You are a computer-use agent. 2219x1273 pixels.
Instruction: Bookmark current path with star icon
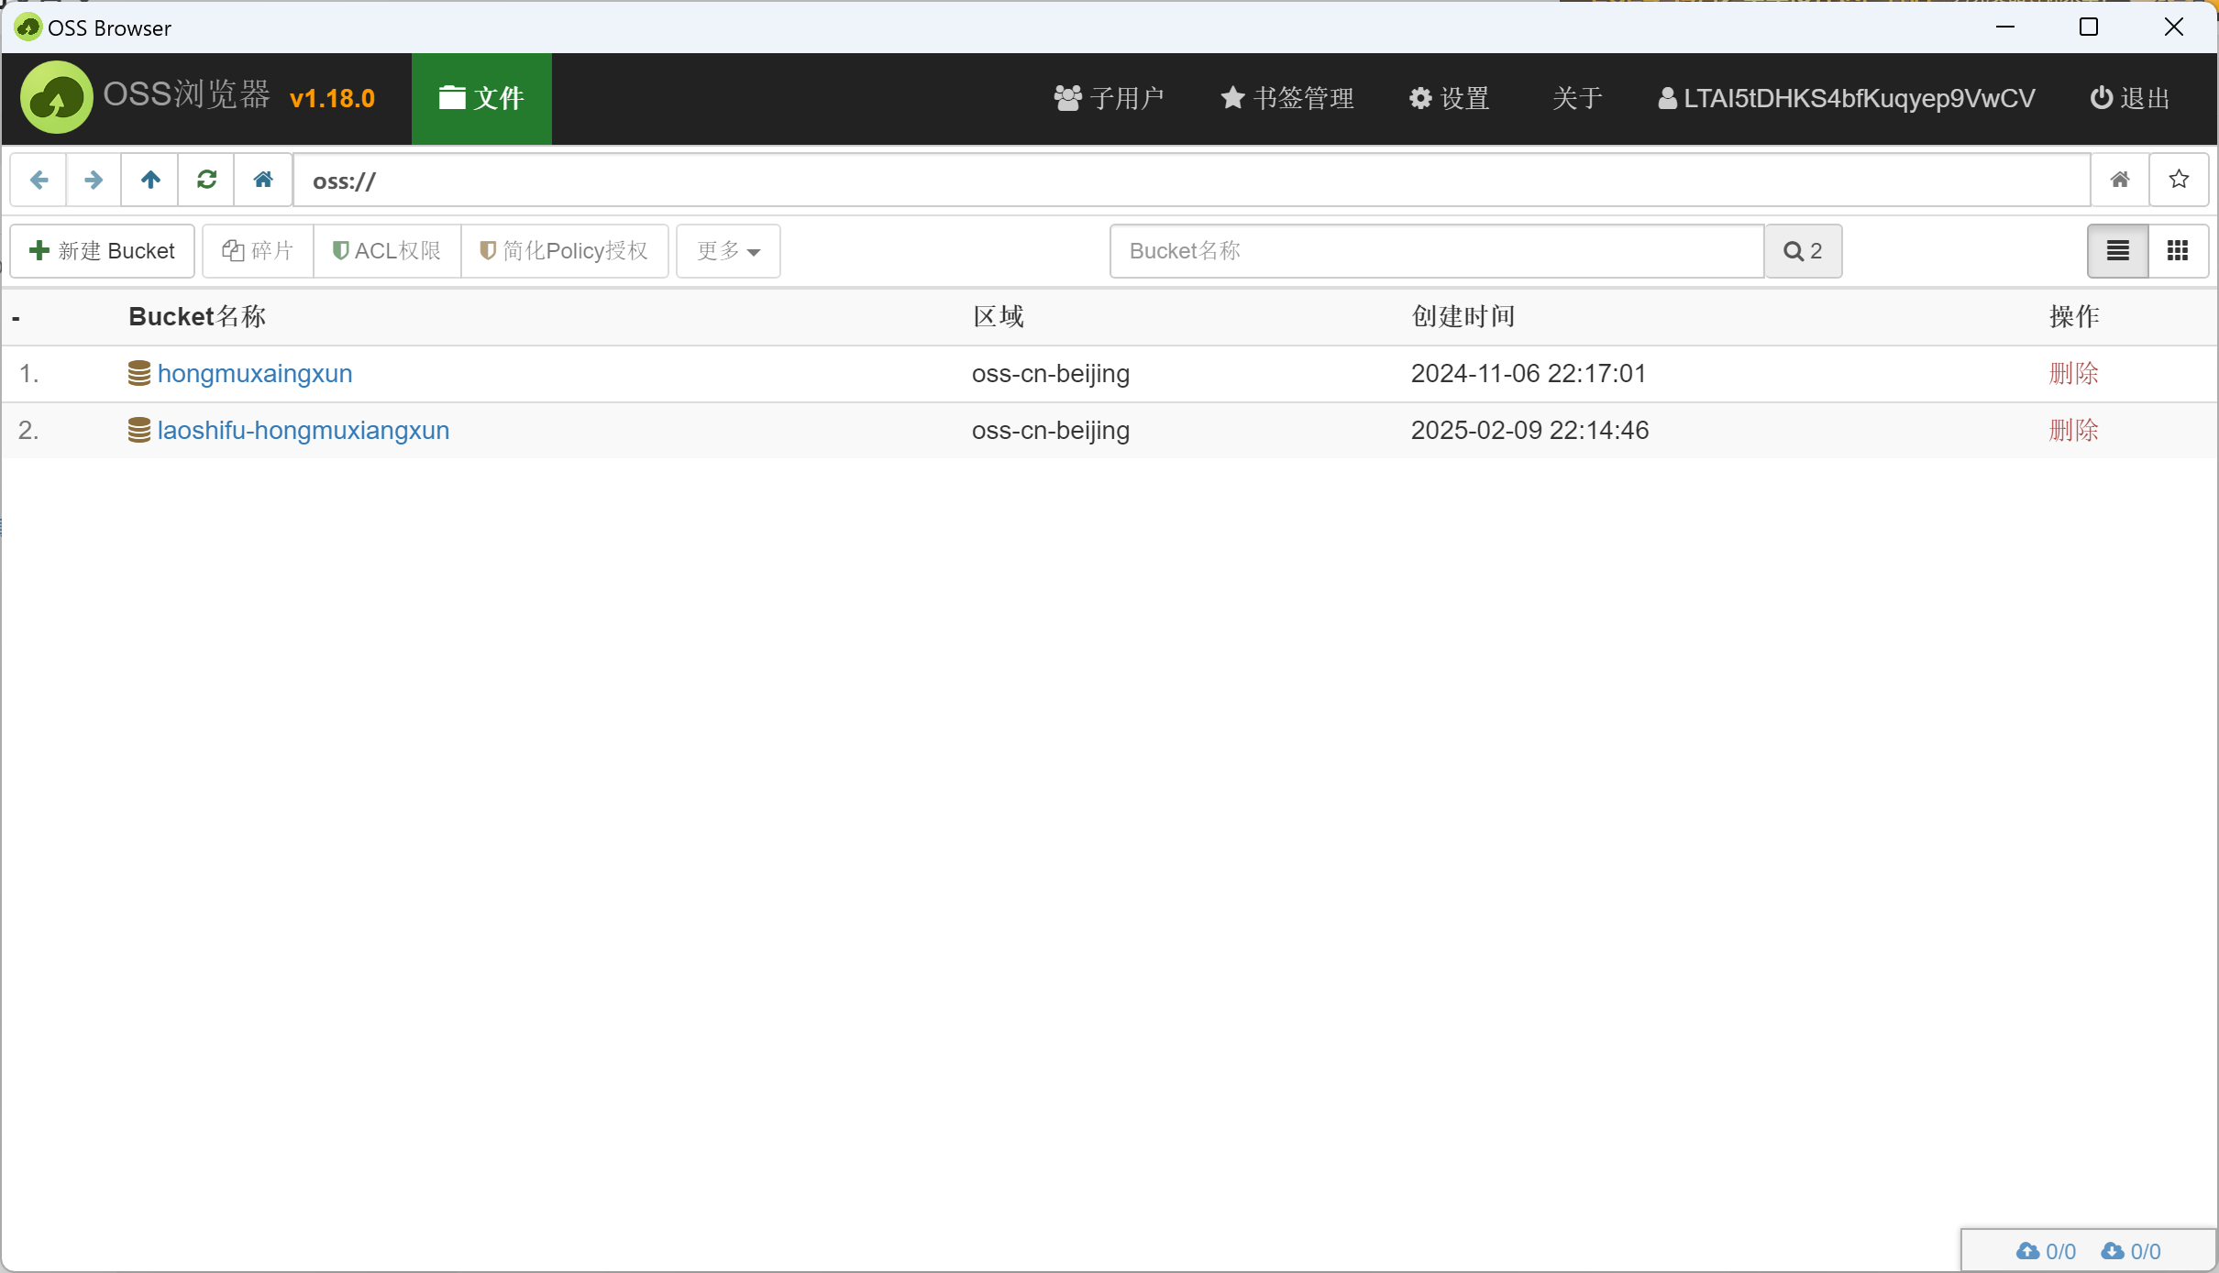click(2179, 180)
